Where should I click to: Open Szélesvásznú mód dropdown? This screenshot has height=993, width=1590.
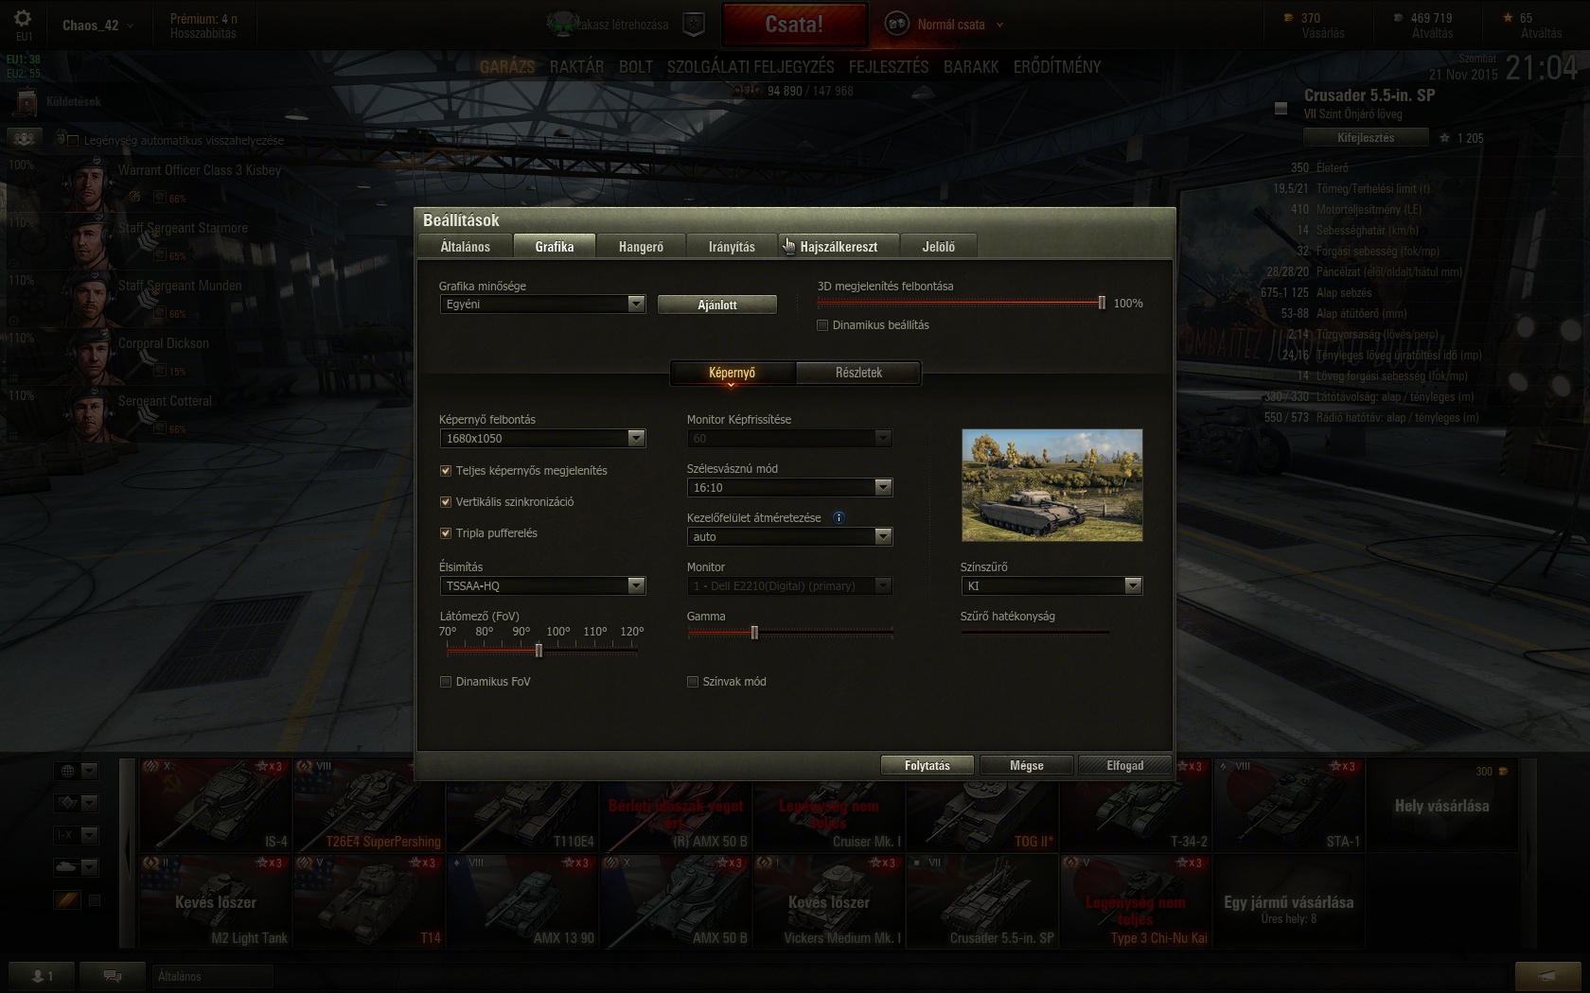(x=789, y=487)
